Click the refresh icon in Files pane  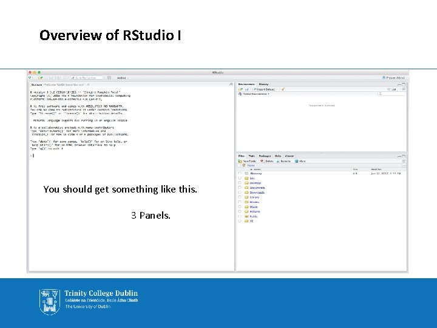coord(404,161)
